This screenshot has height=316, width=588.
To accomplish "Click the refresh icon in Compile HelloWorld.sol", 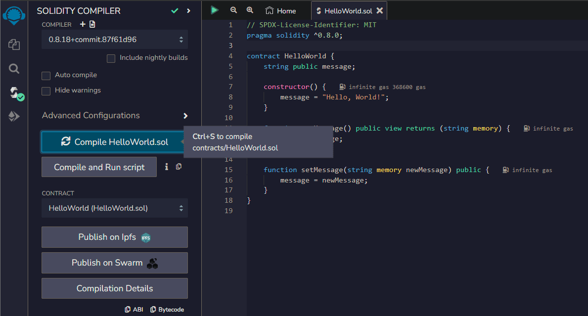I will (x=66, y=141).
